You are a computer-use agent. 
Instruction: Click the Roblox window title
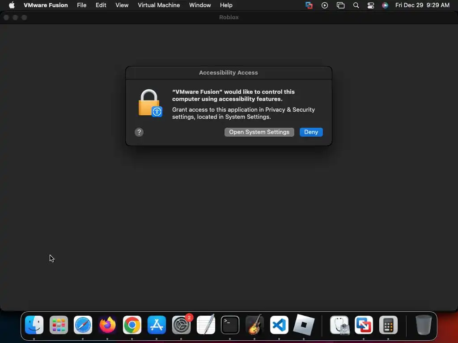[x=229, y=17]
